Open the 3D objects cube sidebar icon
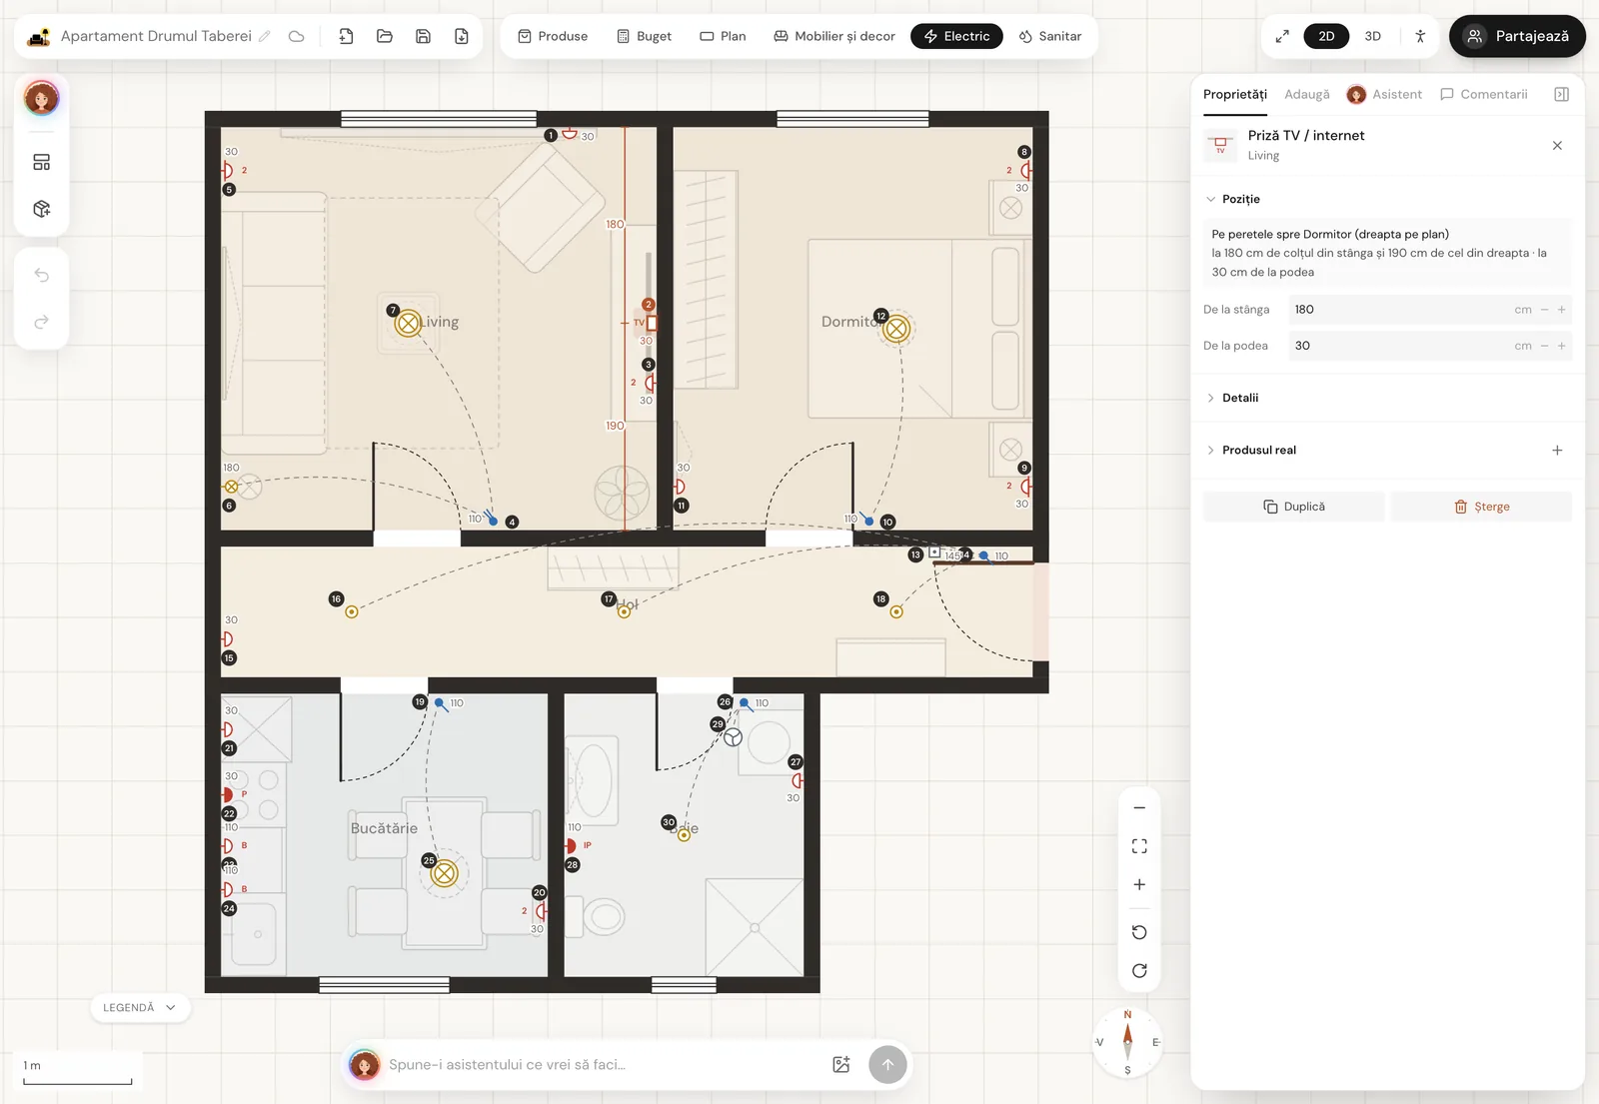 (x=41, y=209)
